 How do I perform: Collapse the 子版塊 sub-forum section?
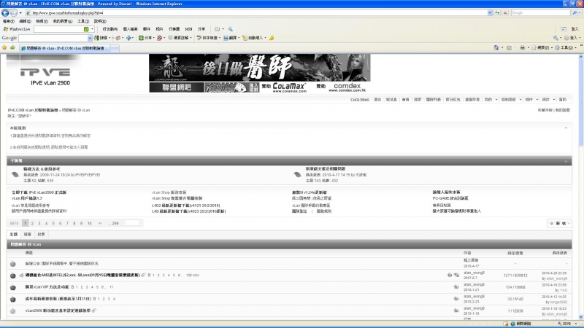[566, 161]
